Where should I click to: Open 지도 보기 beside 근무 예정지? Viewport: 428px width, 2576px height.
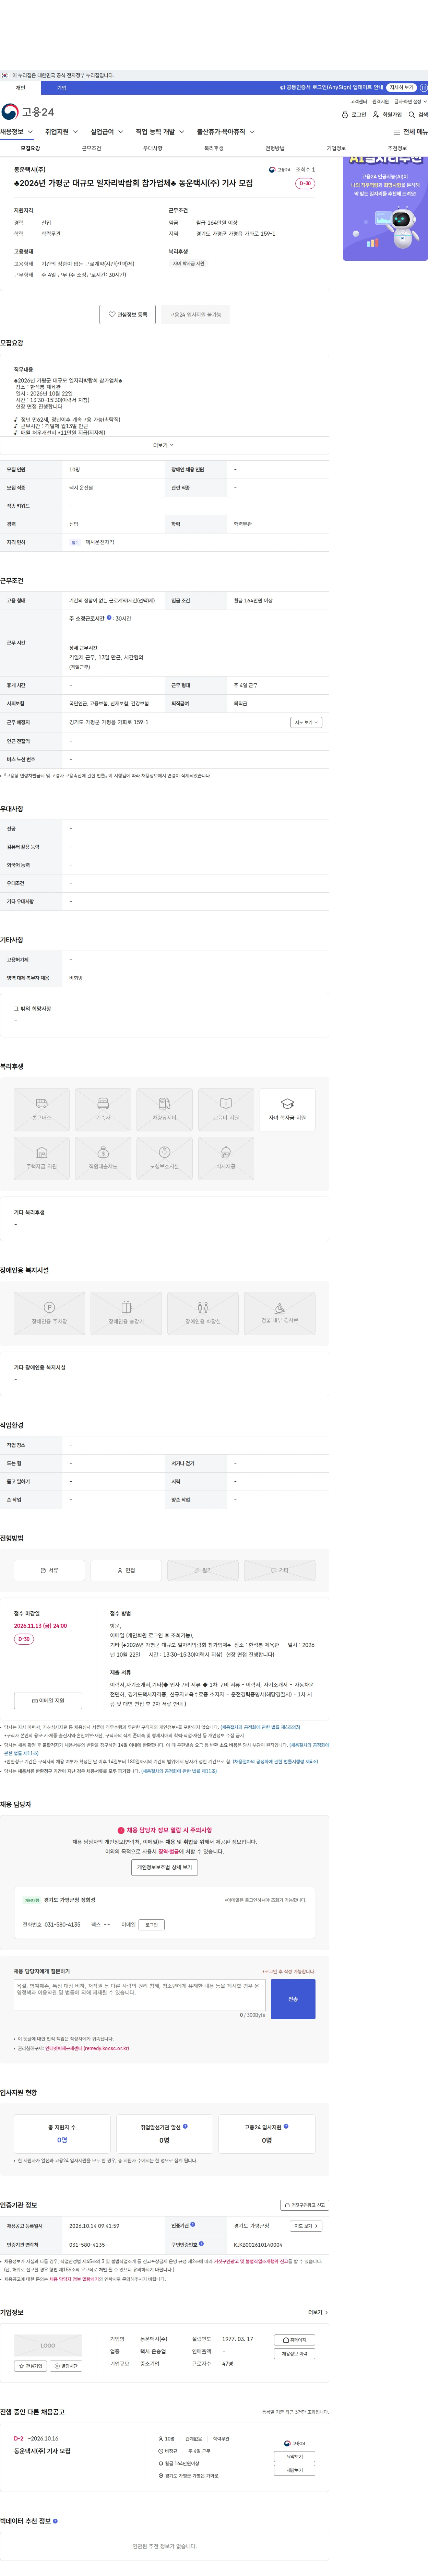tap(306, 722)
